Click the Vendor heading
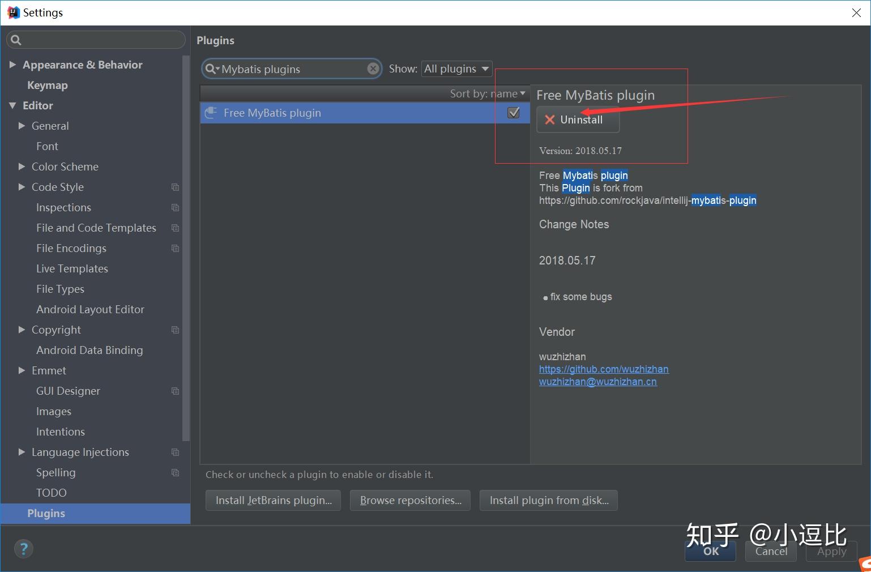This screenshot has height=572, width=871. [x=557, y=332]
